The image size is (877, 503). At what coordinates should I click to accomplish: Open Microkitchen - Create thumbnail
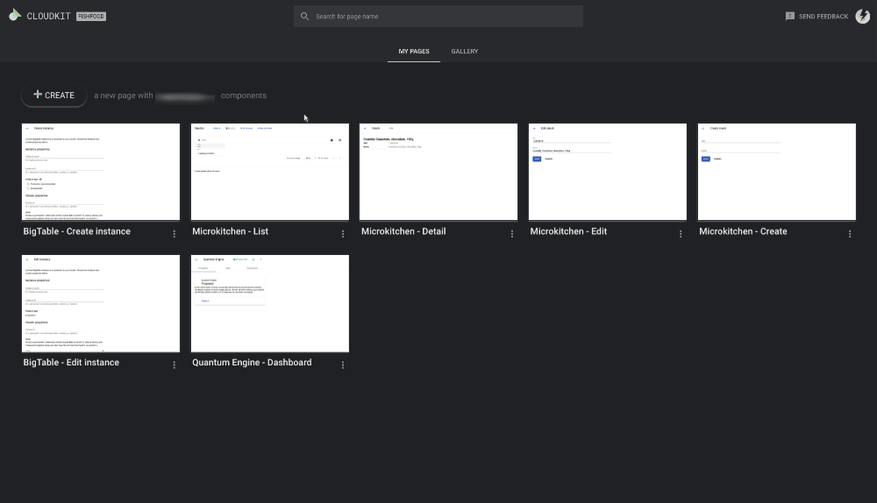tap(777, 172)
